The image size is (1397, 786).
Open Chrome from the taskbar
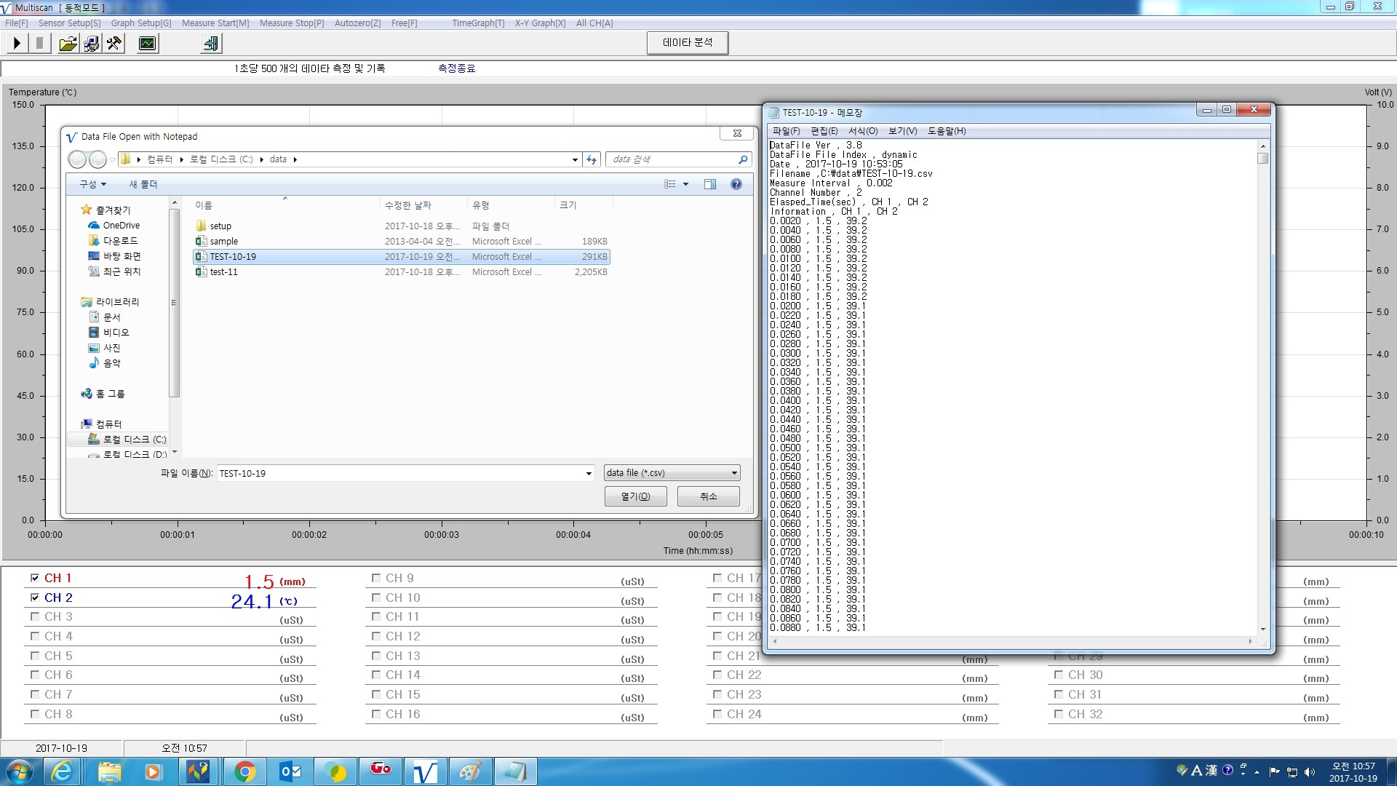coord(244,771)
